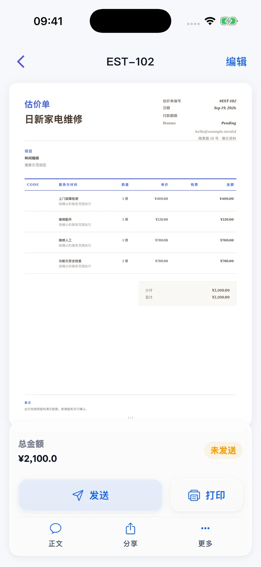
Task: Tap the speech bubble icon
Action: [x=55, y=529]
